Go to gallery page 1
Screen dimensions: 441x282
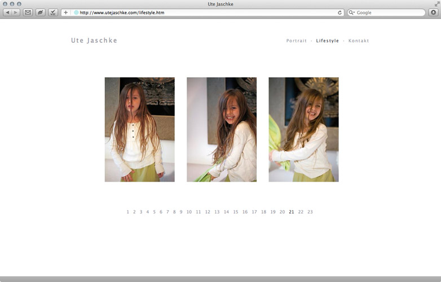tap(127, 212)
